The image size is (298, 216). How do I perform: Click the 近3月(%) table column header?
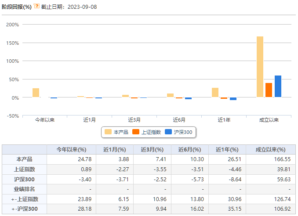pos(152,150)
